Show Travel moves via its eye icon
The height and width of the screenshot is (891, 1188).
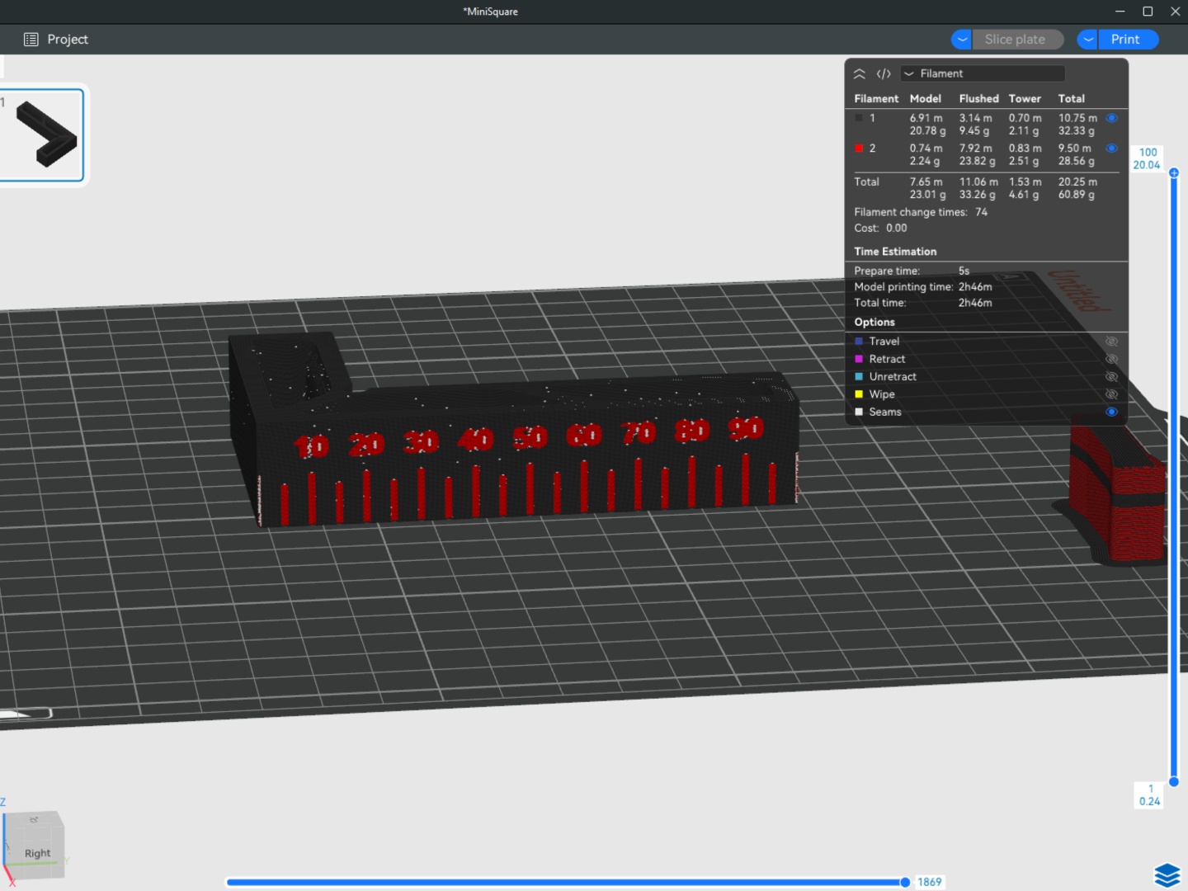coord(1111,342)
